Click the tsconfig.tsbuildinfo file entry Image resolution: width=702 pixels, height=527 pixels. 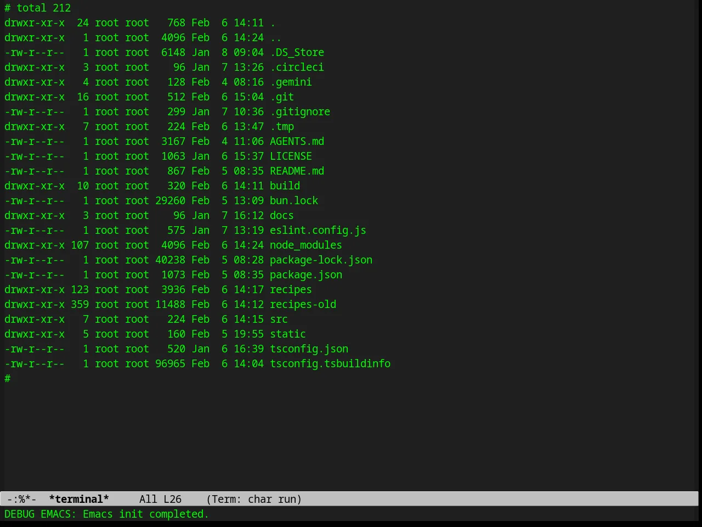click(330, 363)
